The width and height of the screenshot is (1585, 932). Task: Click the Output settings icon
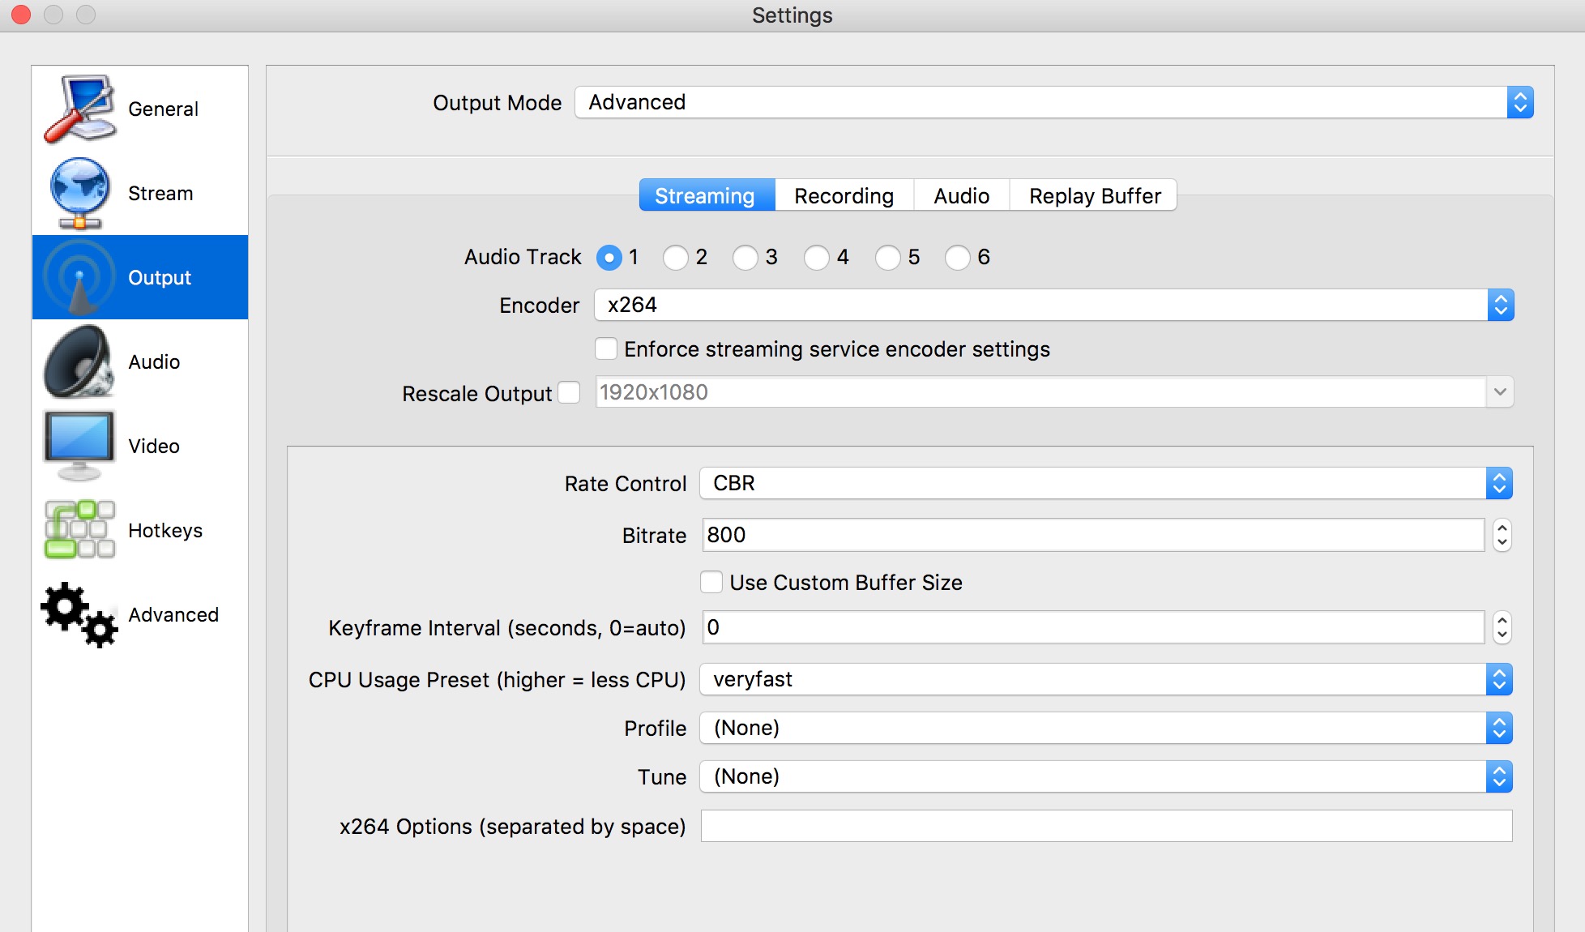[78, 277]
